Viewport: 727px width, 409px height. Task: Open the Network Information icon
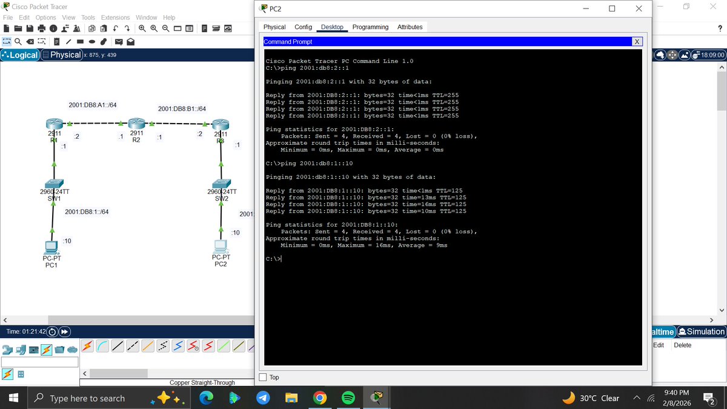coord(53,28)
